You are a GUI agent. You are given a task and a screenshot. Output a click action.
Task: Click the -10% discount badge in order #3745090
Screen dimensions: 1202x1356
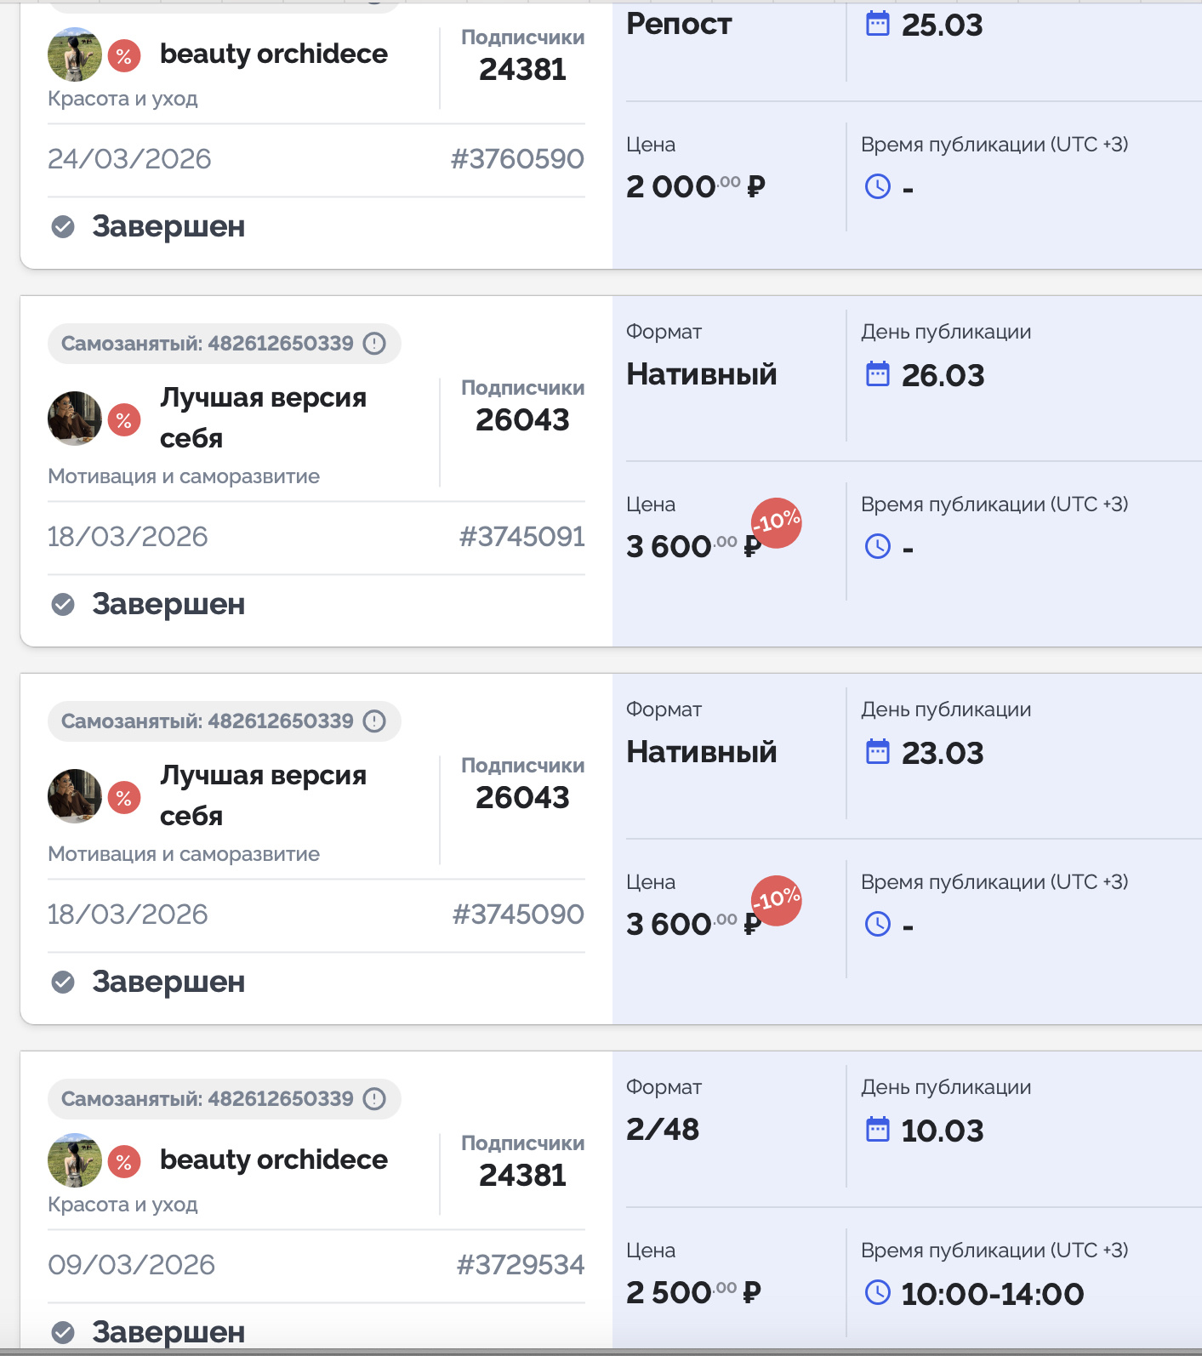tap(776, 900)
